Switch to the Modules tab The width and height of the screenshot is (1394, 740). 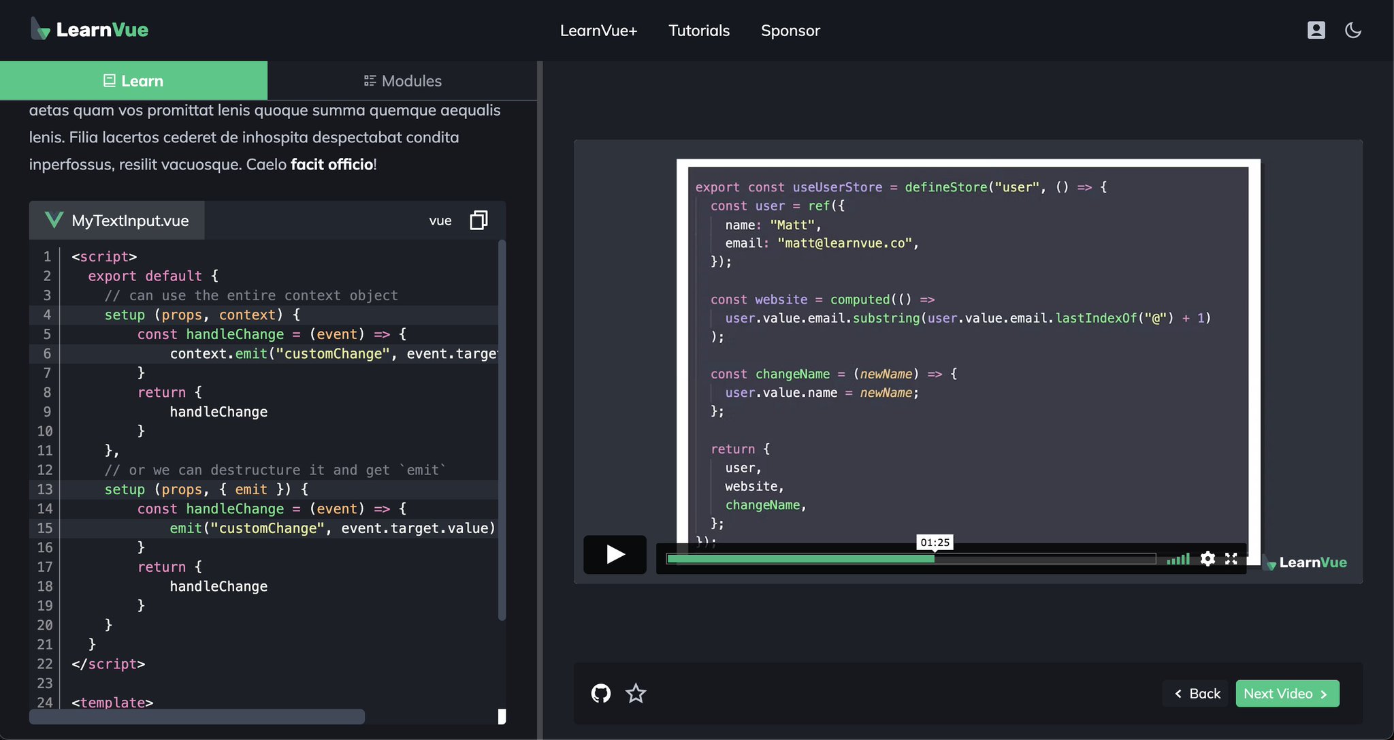click(402, 80)
